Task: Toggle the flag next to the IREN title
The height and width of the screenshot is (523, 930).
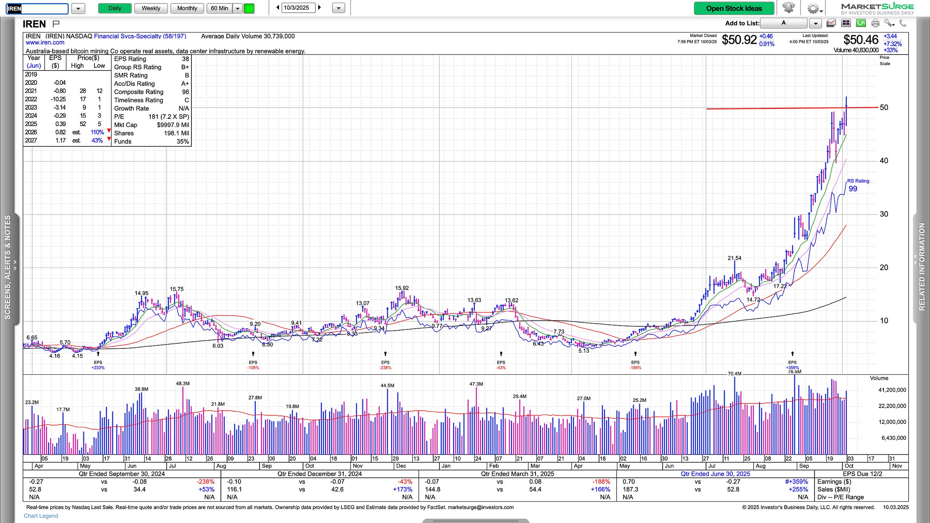Action: point(56,24)
